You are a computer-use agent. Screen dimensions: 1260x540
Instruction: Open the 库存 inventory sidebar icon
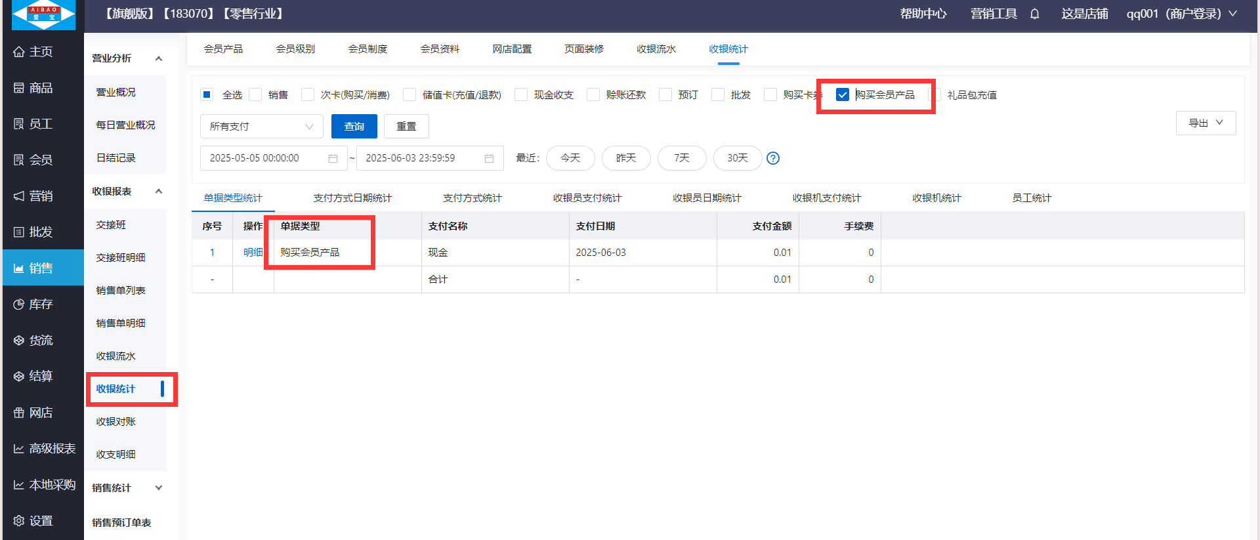[19, 304]
